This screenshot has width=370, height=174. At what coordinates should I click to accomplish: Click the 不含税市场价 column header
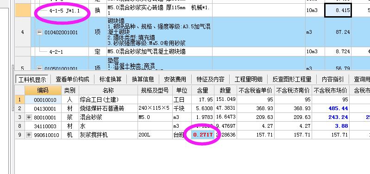(x=330, y=90)
